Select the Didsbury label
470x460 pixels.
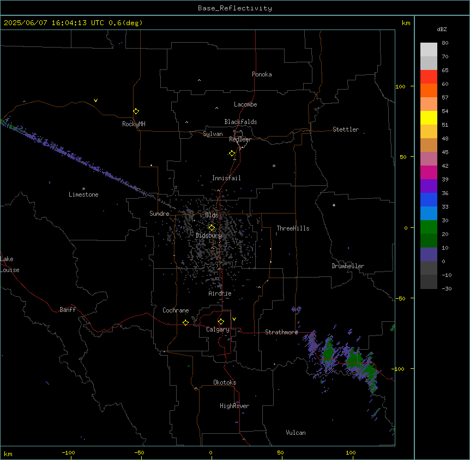[x=209, y=235]
